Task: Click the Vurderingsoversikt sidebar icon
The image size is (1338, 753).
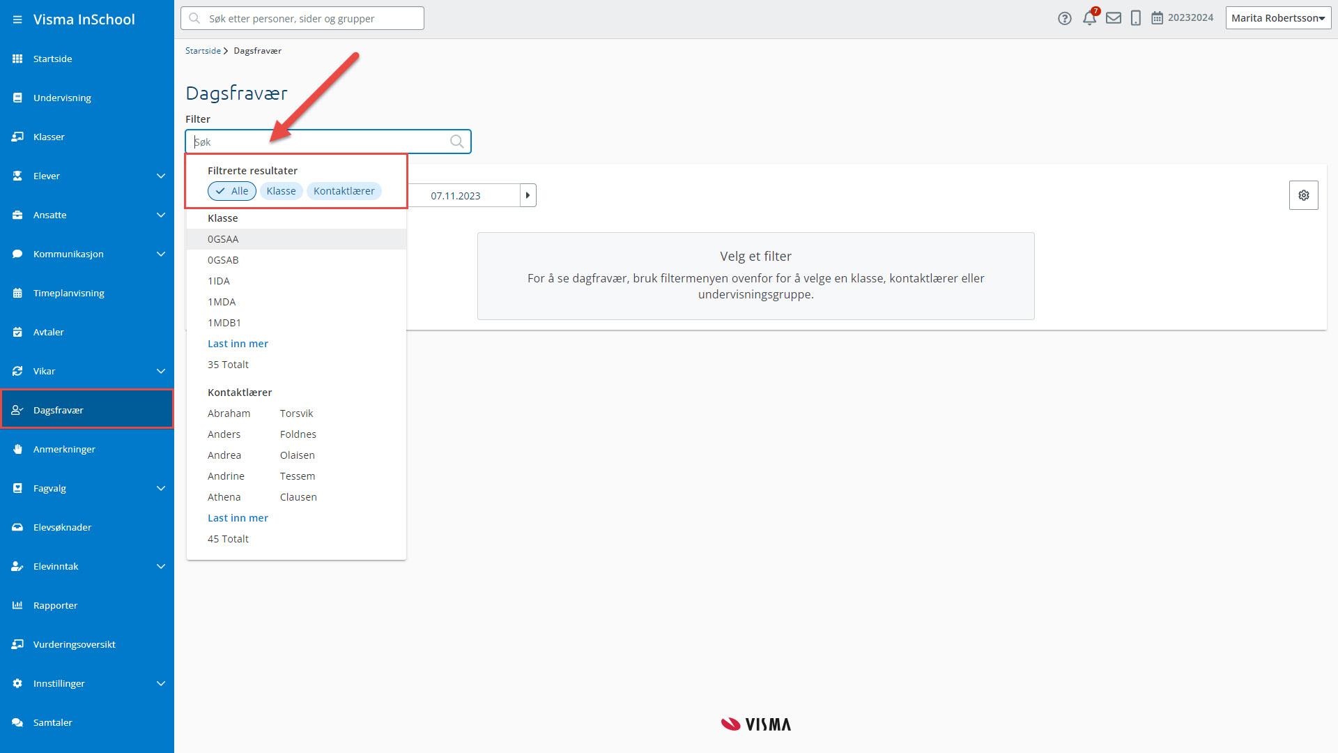Action: [x=17, y=644]
